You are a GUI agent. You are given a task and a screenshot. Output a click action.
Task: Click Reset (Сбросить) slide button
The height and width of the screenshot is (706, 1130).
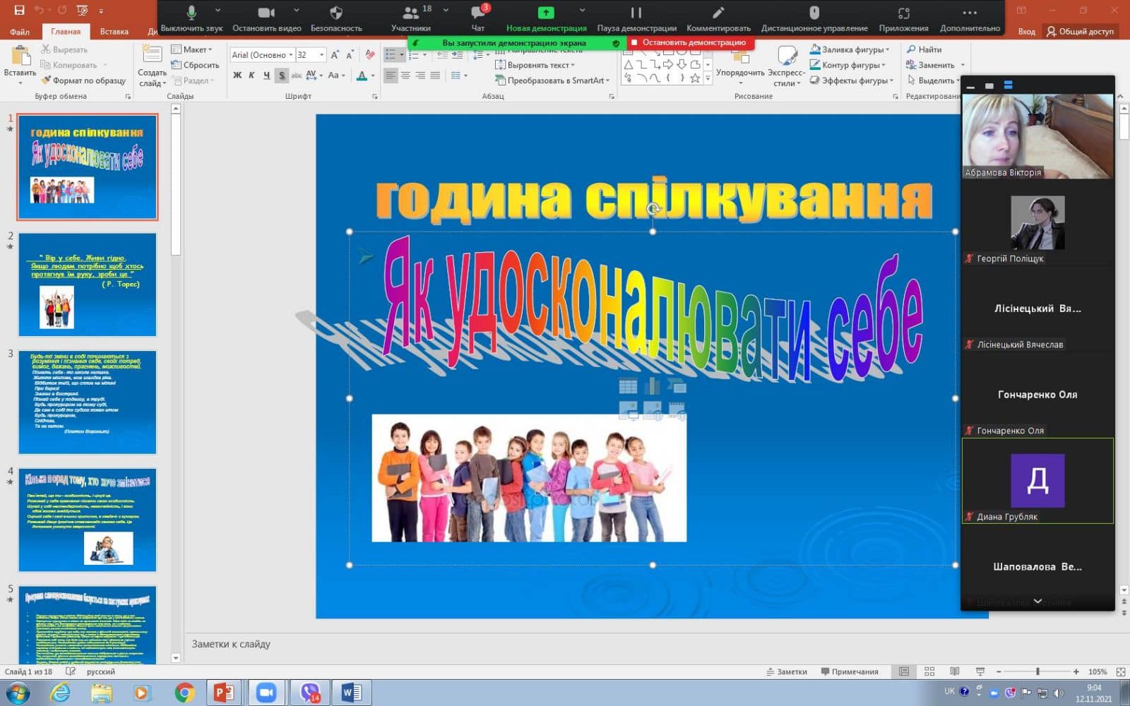pos(195,65)
